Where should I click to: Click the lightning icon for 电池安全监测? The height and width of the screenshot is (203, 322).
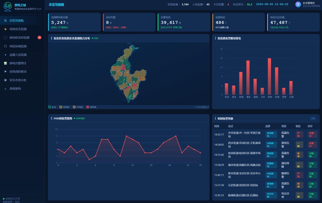pyautogui.click(x=5, y=29)
